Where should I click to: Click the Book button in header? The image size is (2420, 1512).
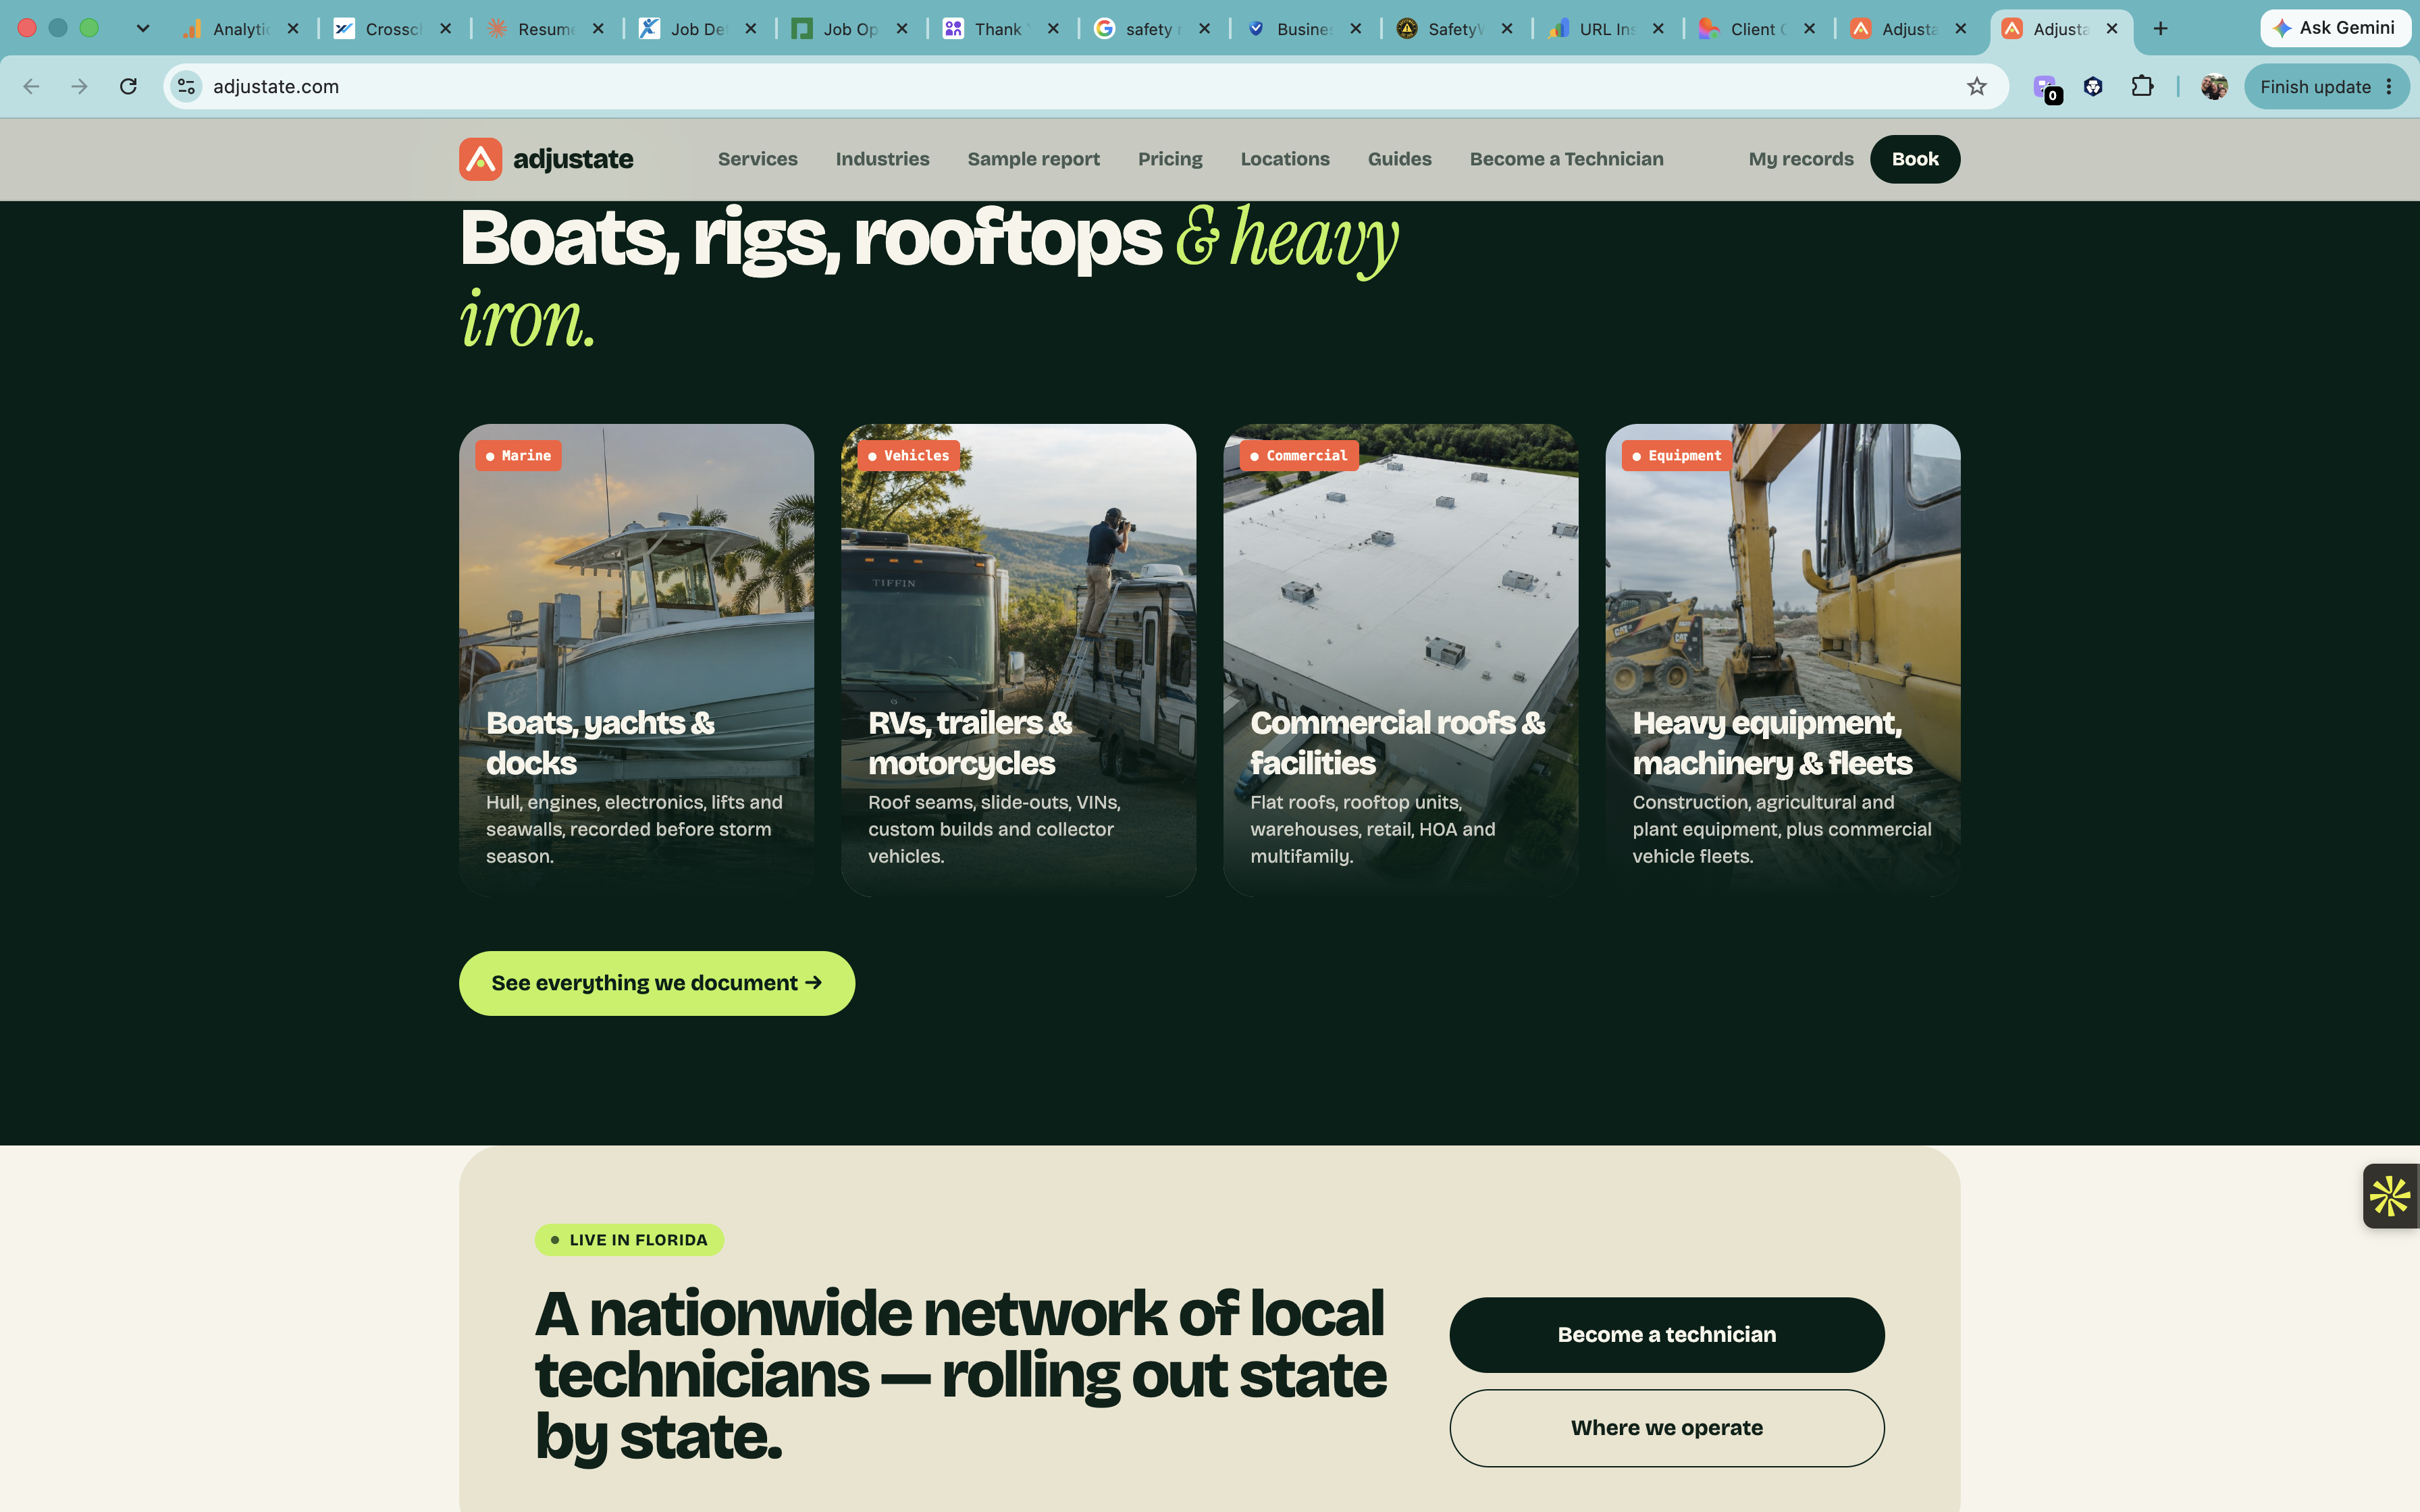1915,159
